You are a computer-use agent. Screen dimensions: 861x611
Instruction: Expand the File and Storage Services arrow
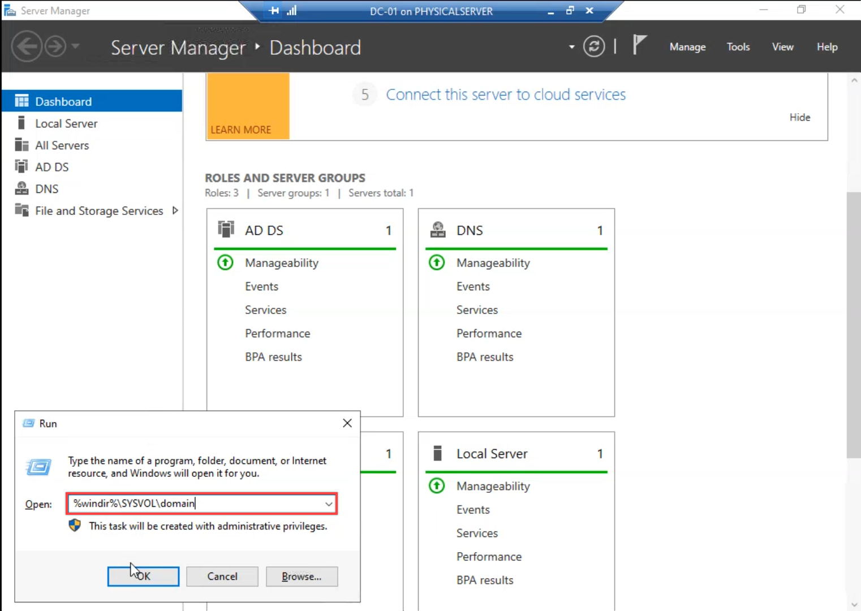(x=175, y=210)
